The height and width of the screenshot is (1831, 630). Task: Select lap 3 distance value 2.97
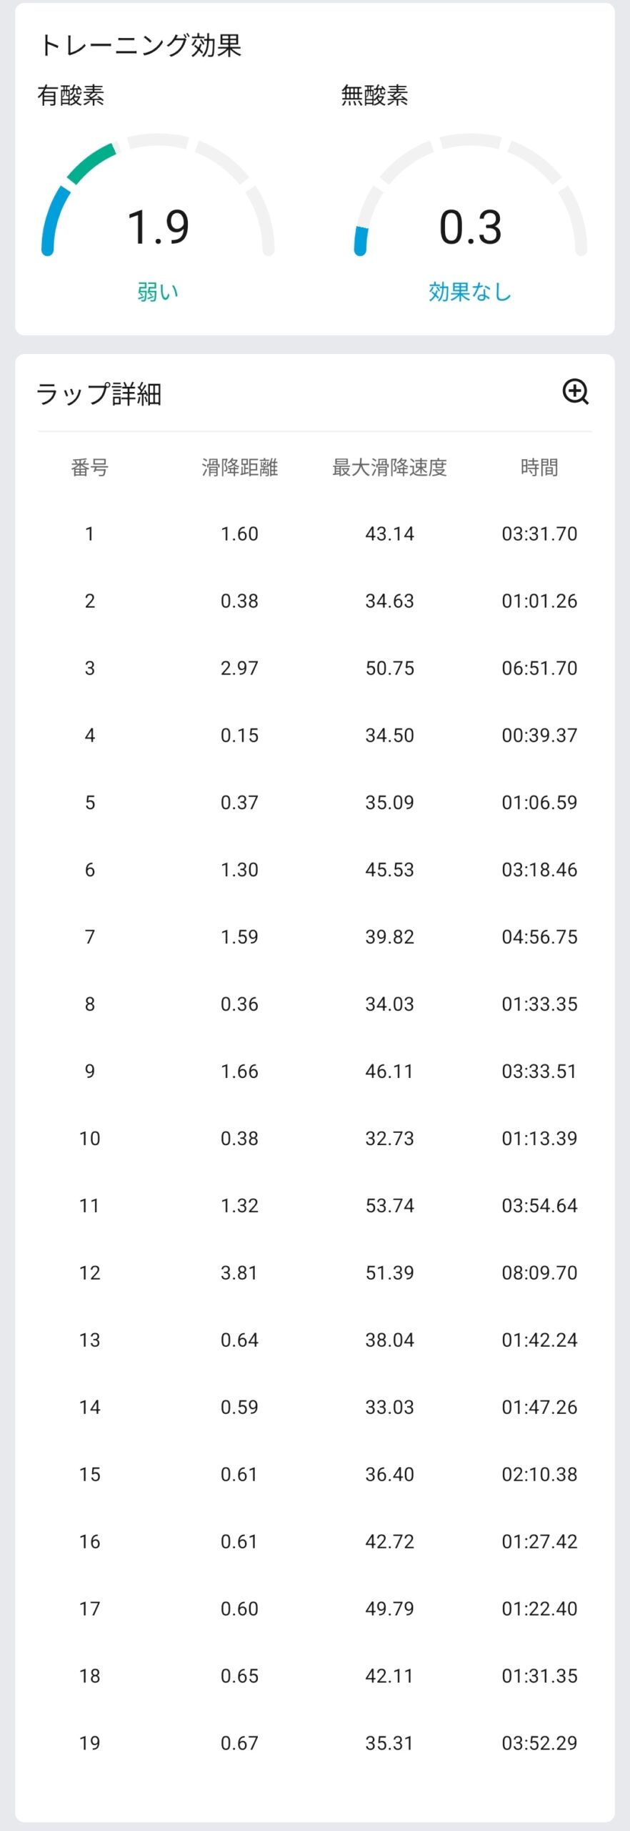239,668
